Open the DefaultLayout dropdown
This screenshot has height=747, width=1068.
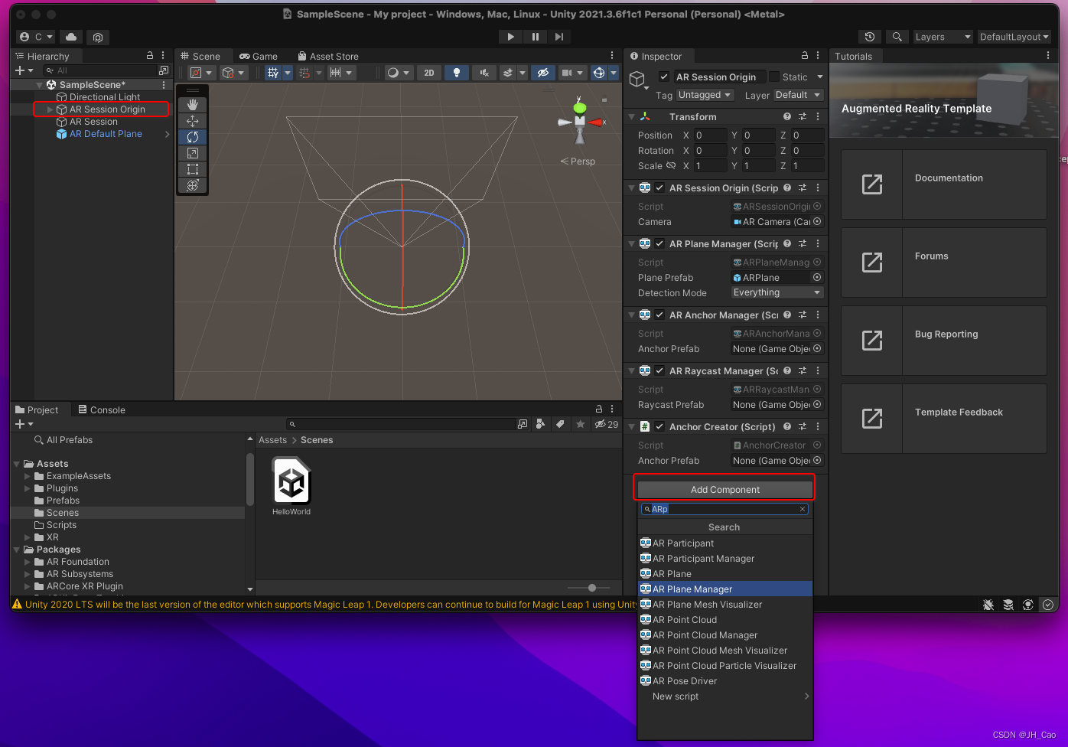pyautogui.click(x=1014, y=37)
